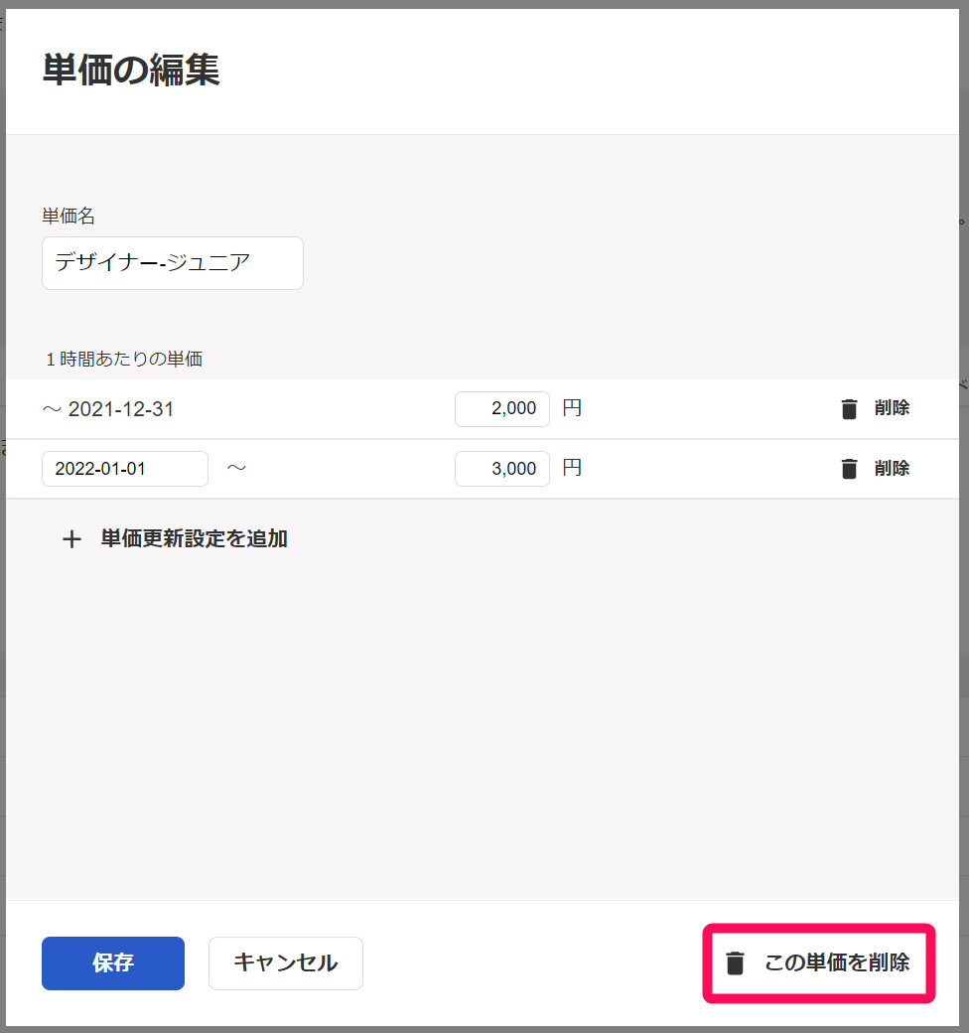This screenshot has width=969, height=1033.
Task: Click the 単価名 label
Action: (69, 217)
